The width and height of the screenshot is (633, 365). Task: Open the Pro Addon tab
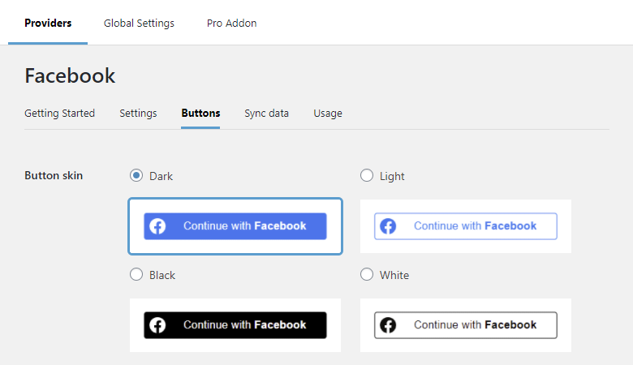coord(231,24)
